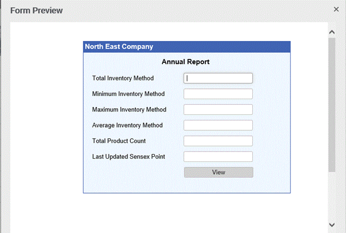The image size is (346, 233).
Task: Click the Form Preview dialog title
Action: [x=37, y=11]
